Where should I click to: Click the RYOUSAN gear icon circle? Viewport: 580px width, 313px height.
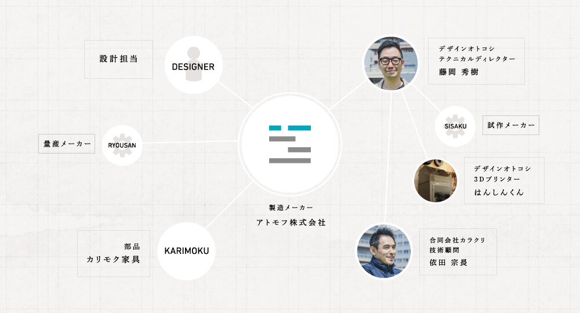[x=122, y=145]
